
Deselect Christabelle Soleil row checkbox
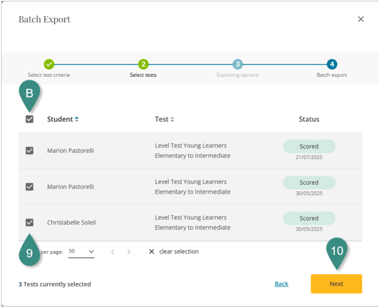(29, 222)
